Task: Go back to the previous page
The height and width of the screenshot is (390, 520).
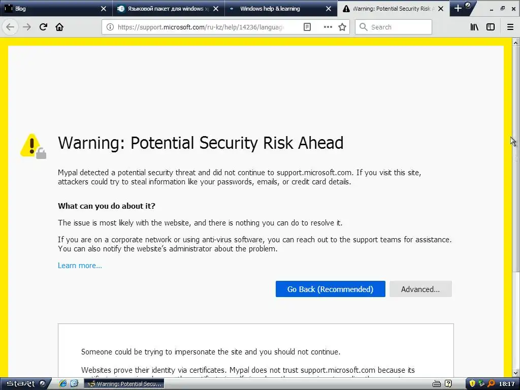Action: coord(10,27)
